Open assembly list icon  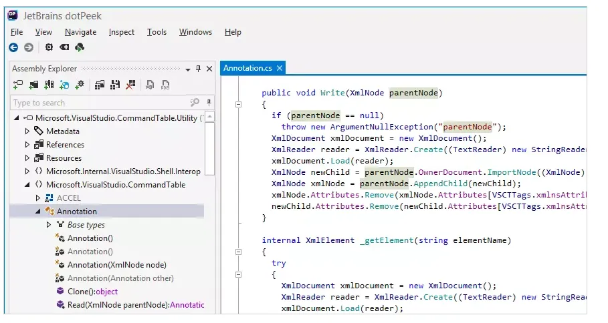[x=100, y=85]
